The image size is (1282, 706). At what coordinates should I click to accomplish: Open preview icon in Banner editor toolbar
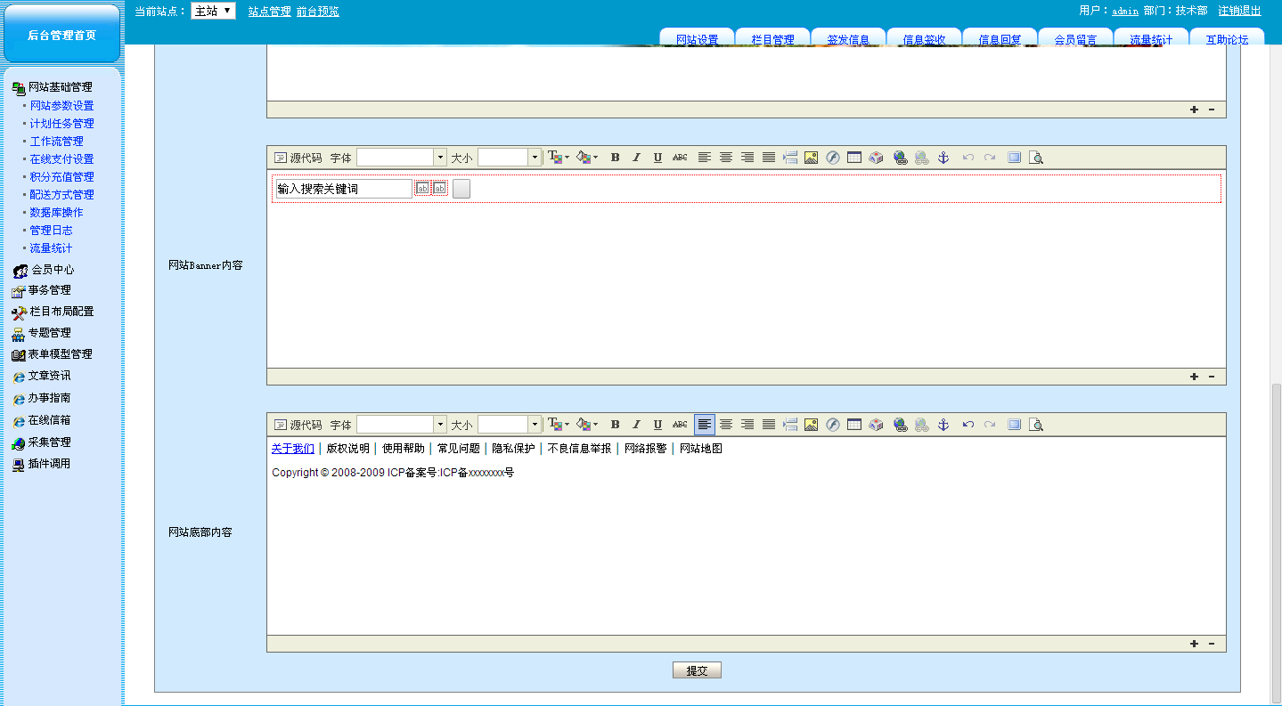(x=1035, y=158)
